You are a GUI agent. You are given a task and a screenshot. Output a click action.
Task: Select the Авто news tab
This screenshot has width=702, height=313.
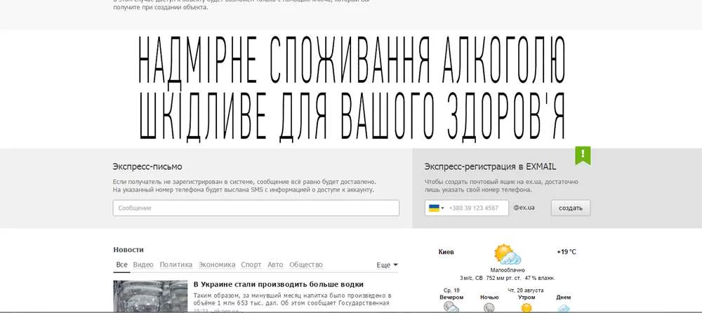pos(275,265)
